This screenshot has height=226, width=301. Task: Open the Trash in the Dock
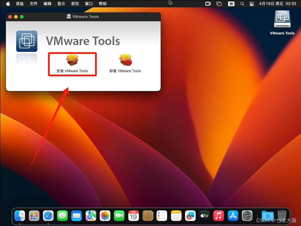click(282, 216)
